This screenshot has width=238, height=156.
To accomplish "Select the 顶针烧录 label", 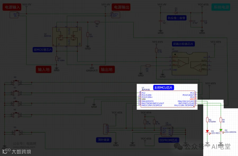I will (104, 140).
